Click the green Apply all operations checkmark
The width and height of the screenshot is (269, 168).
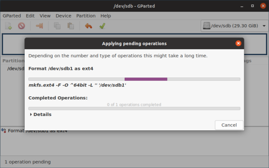(x=102, y=26)
